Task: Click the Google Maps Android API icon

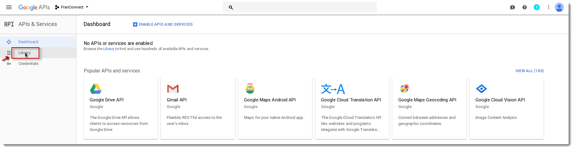Action: click(250, 88)
